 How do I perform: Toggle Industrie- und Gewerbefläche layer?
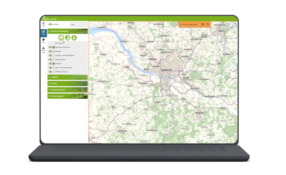pos(50,56)
